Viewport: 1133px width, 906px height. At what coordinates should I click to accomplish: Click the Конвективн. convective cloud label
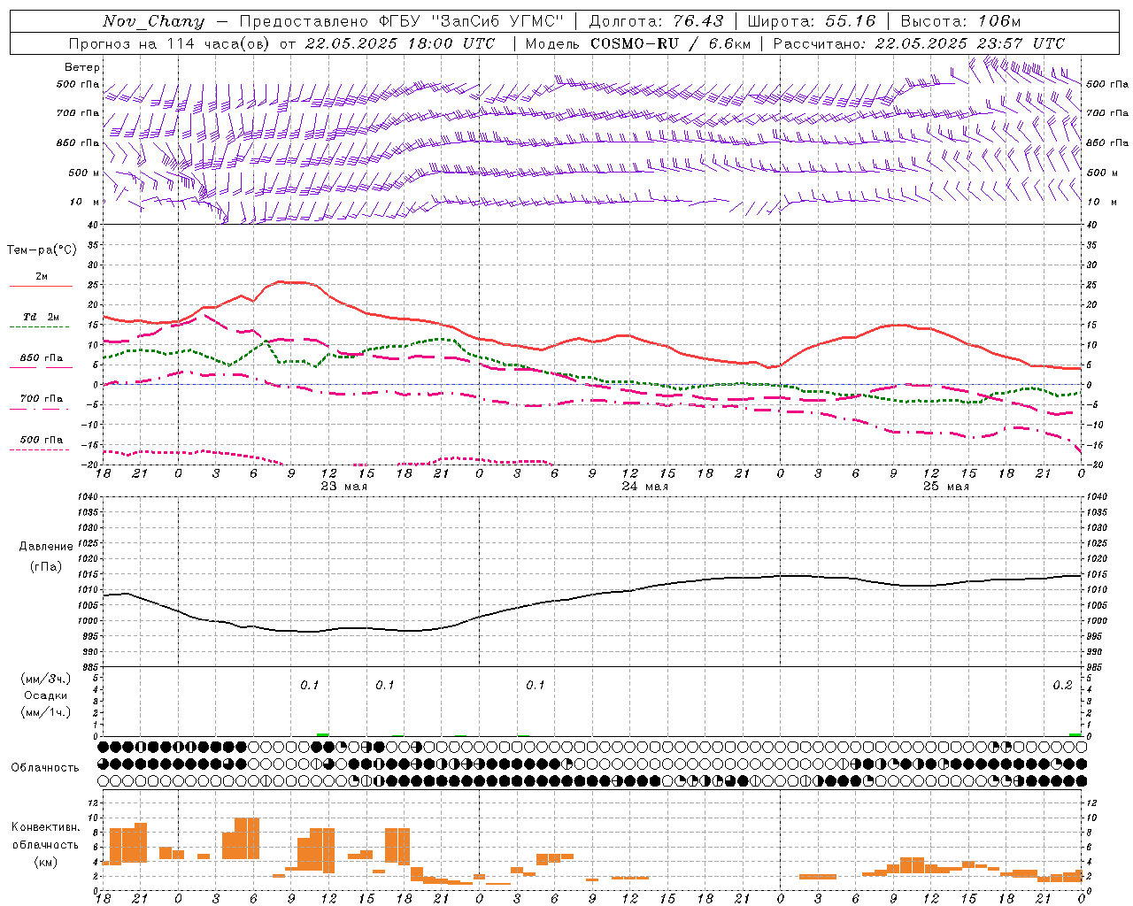point(46,827)
